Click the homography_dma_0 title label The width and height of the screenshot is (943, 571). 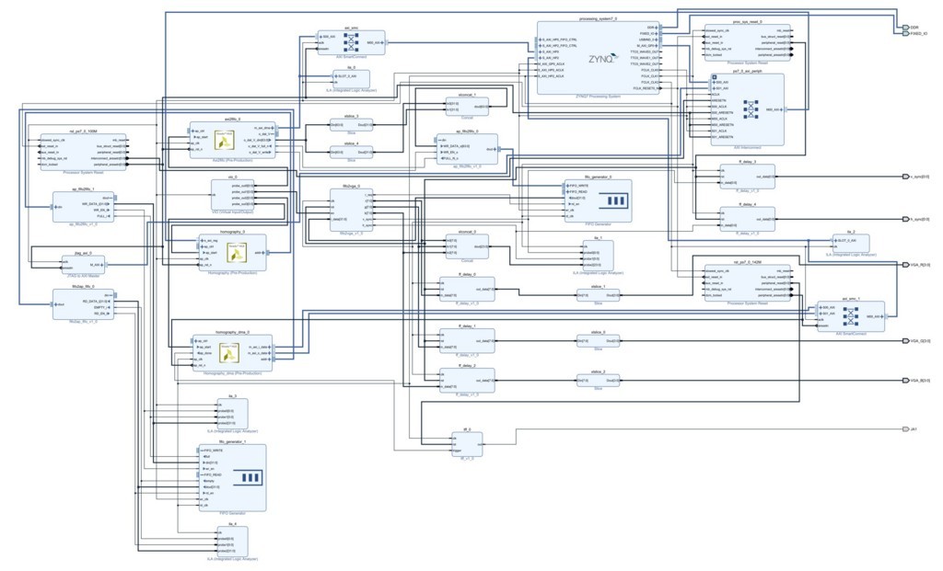click(232, 333)
